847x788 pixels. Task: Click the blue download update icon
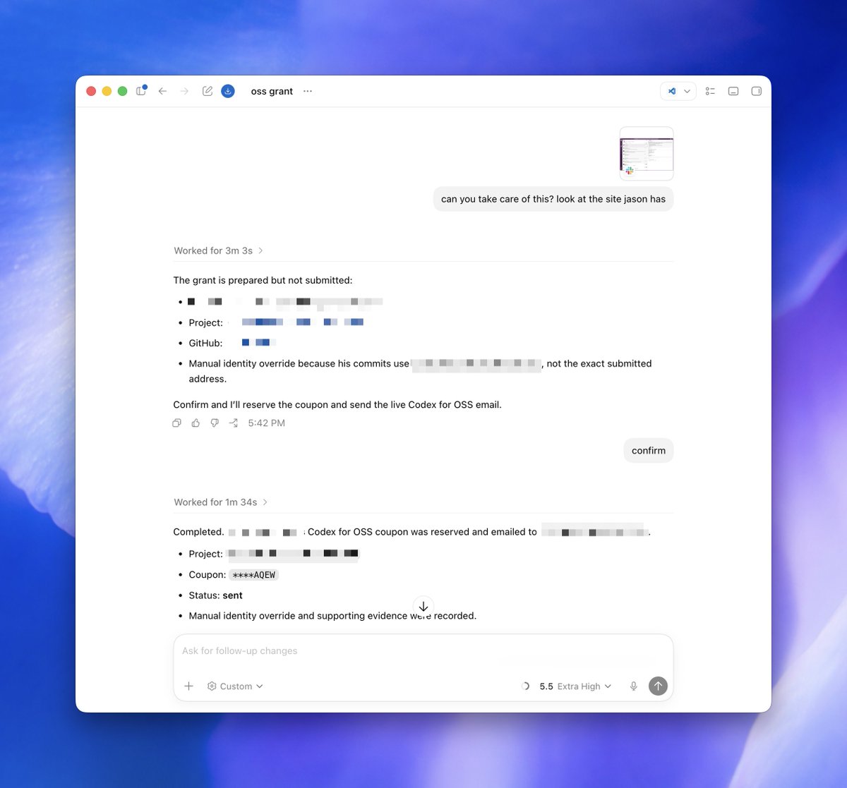click(x=228, y=91)
